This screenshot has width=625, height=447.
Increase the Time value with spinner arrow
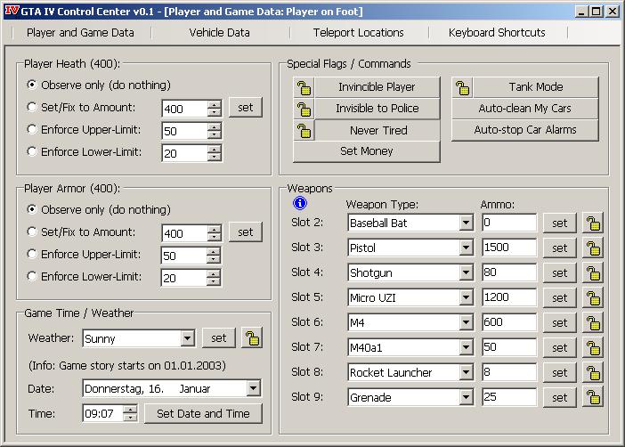(131, 409)
